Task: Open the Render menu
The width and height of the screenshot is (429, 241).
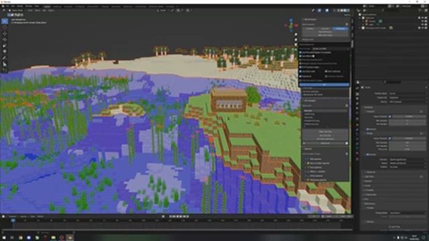Action: click(20, 6)
